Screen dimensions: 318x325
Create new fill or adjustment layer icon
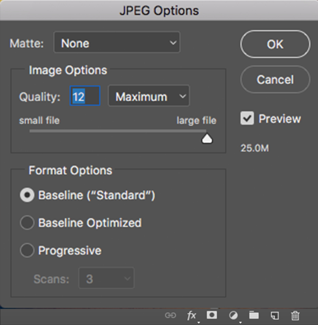point(233,315)
